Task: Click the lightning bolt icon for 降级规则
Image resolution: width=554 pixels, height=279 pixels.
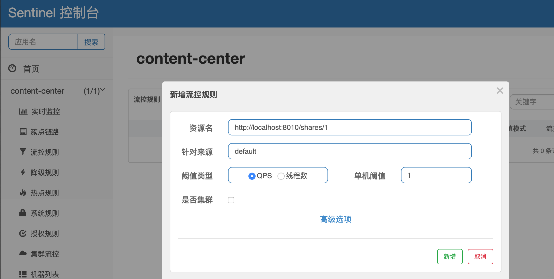Action: click(x=23, y=172)
